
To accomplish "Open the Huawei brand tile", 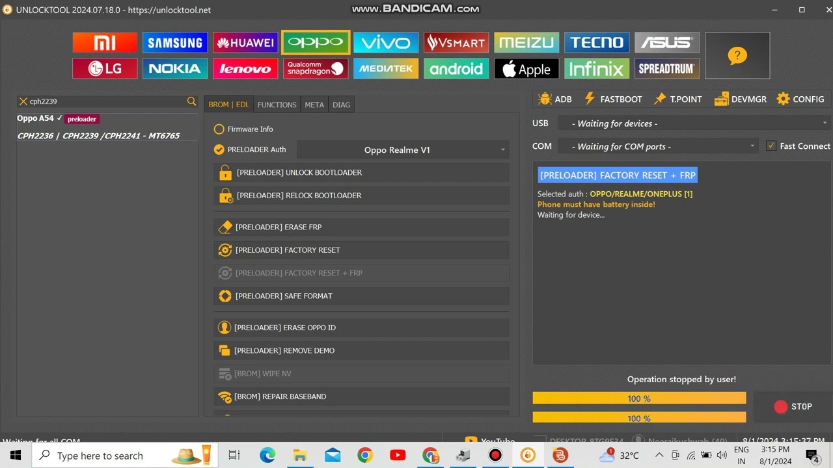I will (x=245, y=43).
